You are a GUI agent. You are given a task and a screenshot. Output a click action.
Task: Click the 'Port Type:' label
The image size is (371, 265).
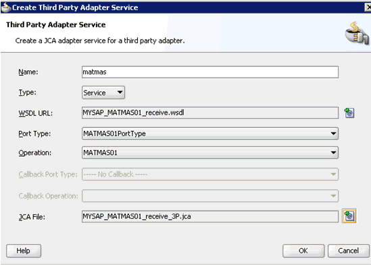coord(34,134)
